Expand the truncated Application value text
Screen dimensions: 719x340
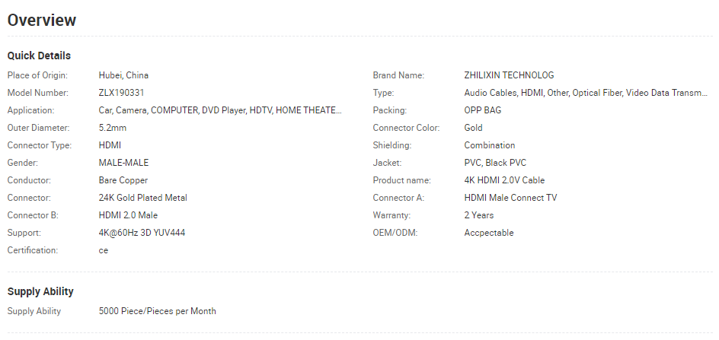220,110
